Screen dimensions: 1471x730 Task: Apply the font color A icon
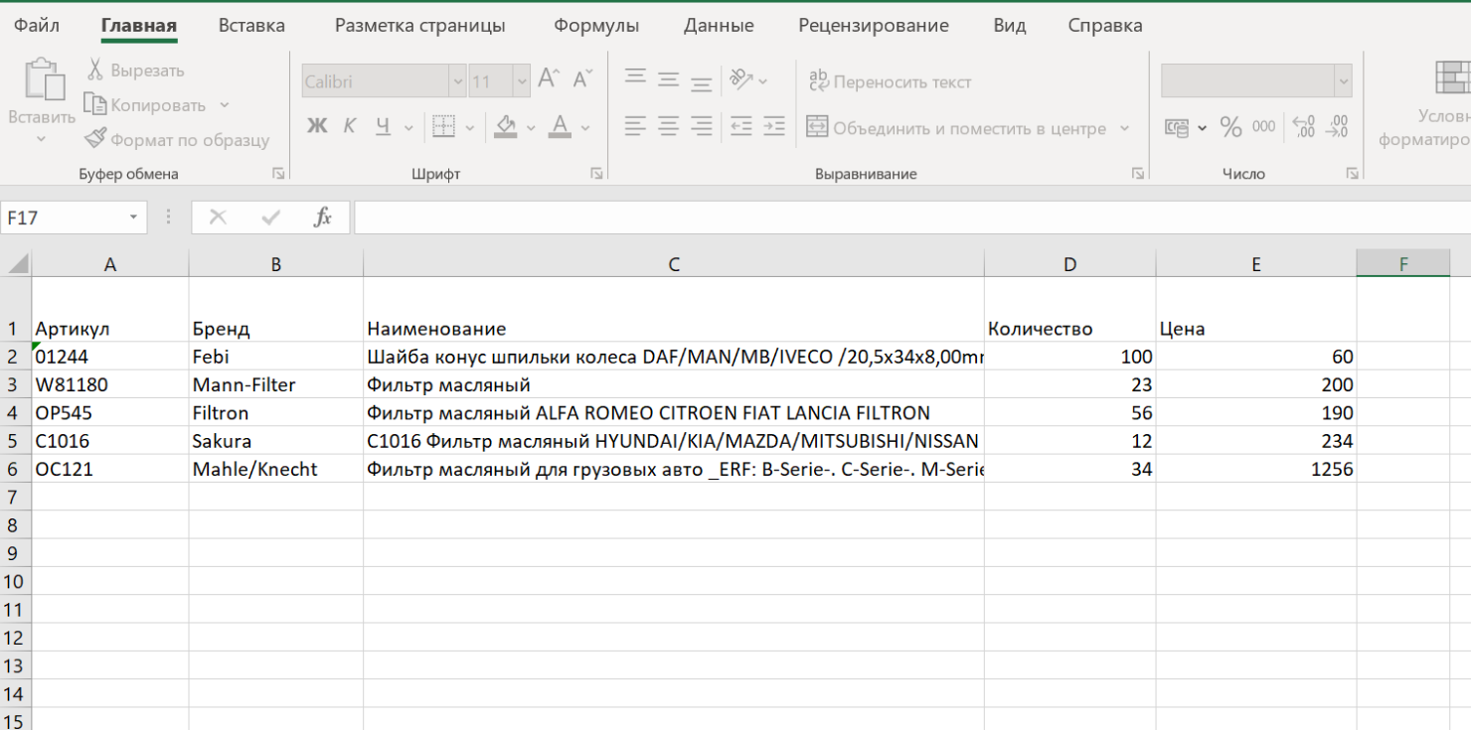560,126
